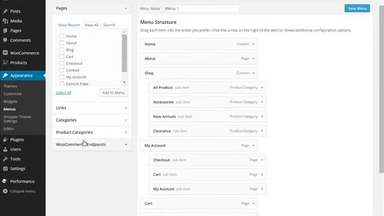Click the Appearance paintbrush icon
Screen dimensions: 384x216
(x=5, y=76)
